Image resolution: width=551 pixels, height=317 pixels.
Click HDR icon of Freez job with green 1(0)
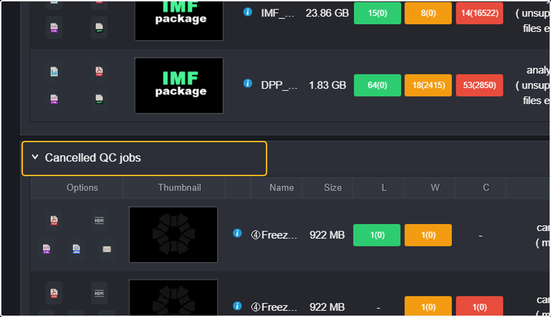99,221
